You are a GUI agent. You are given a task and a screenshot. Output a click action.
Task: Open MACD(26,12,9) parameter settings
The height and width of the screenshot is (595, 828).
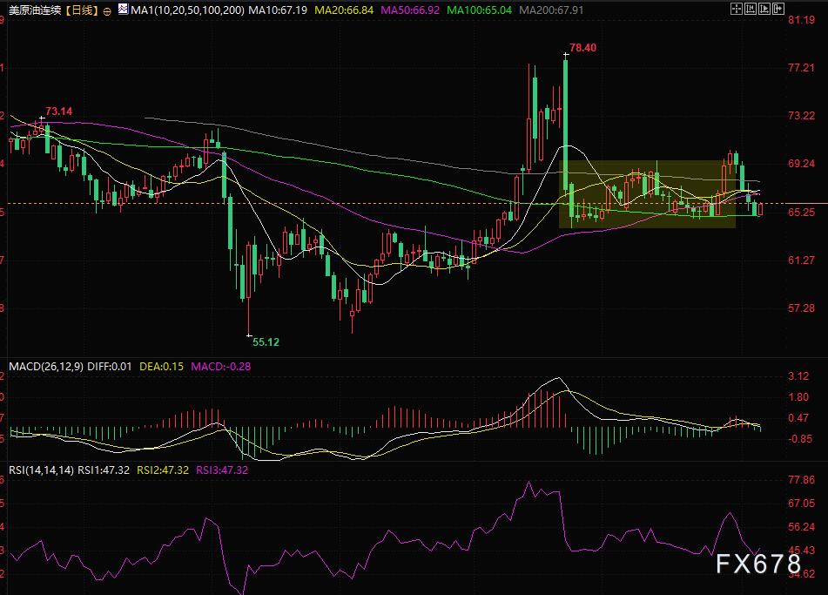pos(43,367)
